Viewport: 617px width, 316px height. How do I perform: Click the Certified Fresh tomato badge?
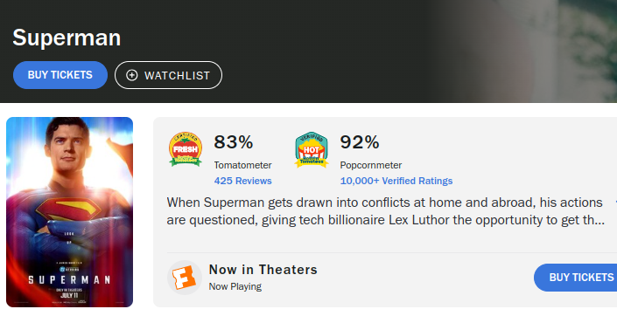(x=186, y=149)
